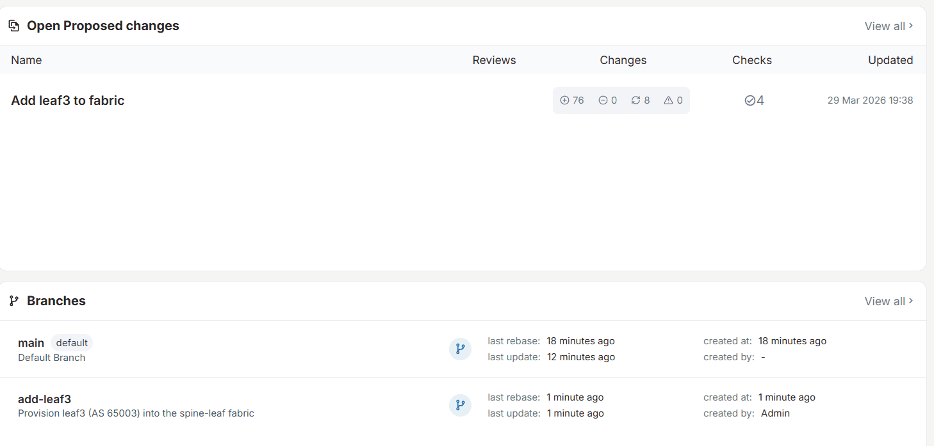
Task: Click the circled checkmark showing 4 checks
Action: coord(750,100)
